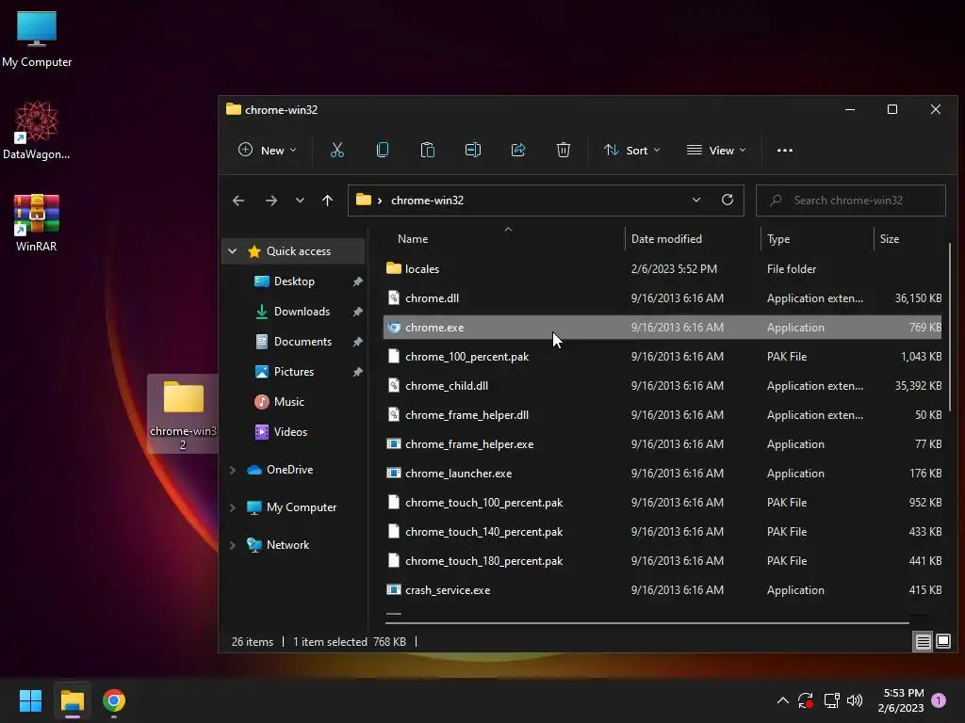
Task: Click the Share icon in toolbar
Action: click(518, 150)
